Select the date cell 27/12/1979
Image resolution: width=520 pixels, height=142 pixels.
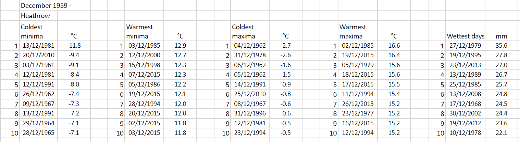pyautogui.click(x=465, y=46)
